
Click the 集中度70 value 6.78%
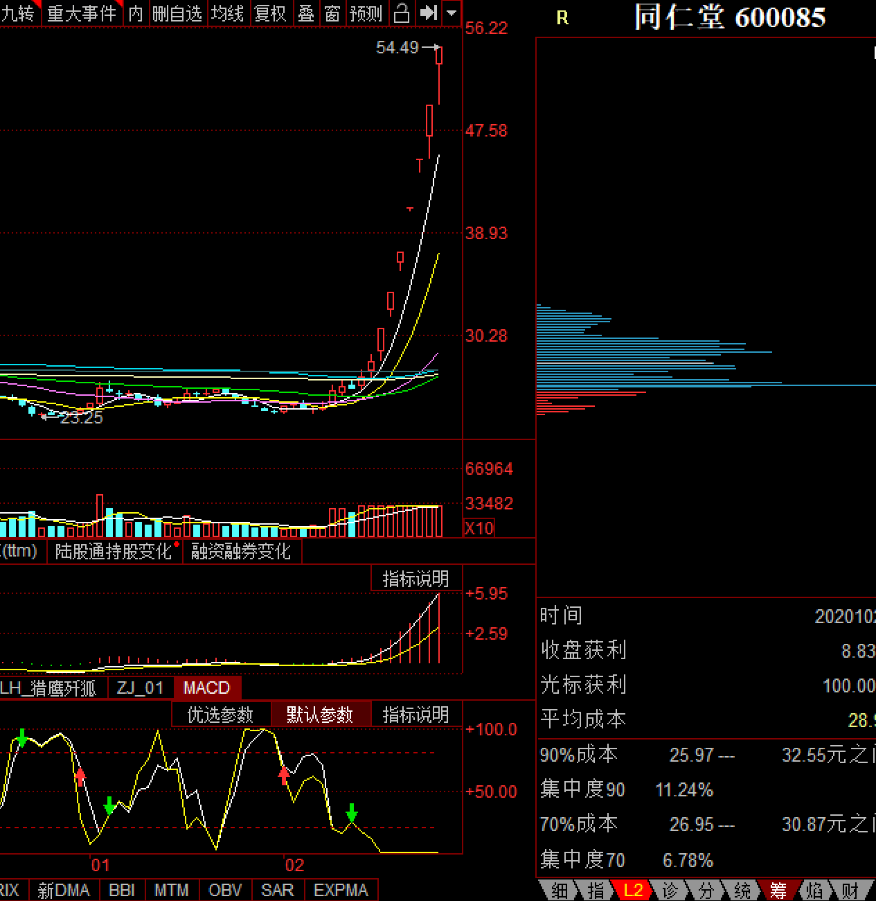pyautogui.click(x=688, y=860)
